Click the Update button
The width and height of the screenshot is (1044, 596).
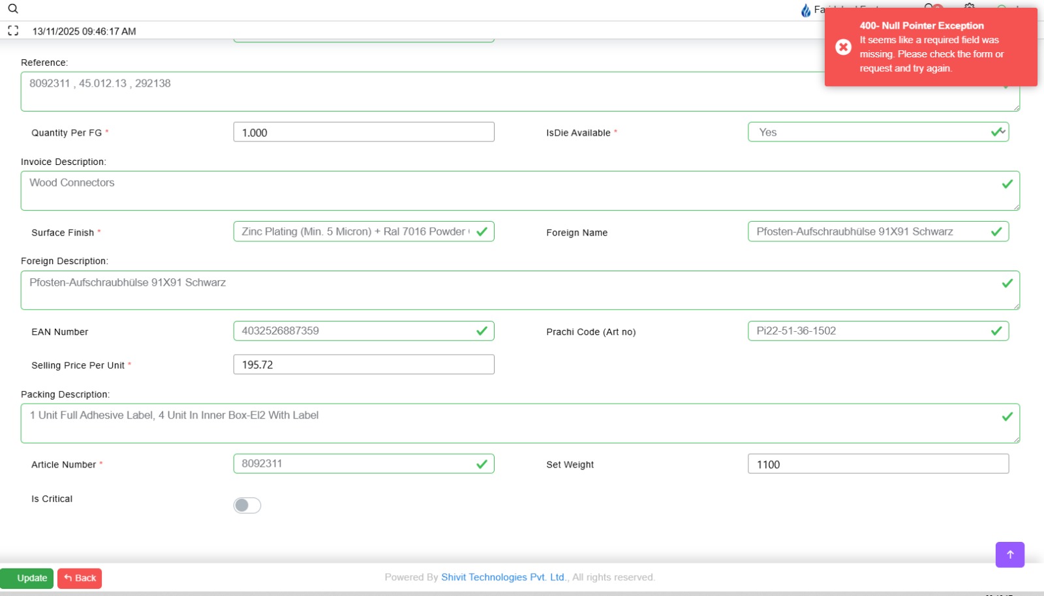27,578
